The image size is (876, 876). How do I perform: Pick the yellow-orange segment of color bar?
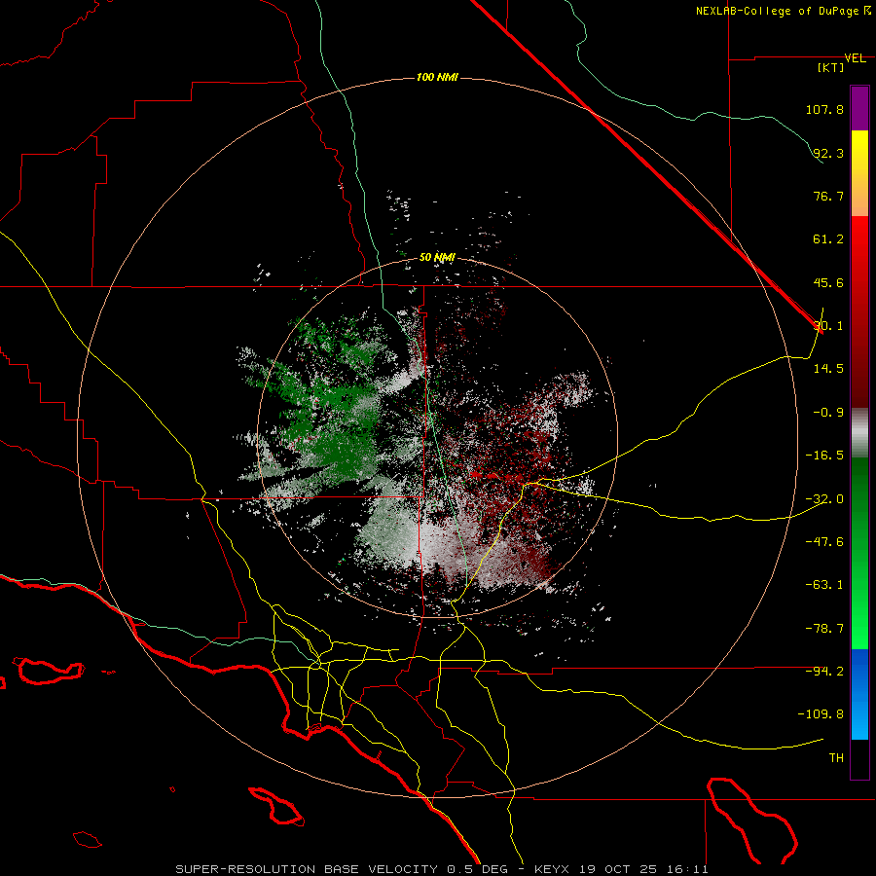coord(859,173)
